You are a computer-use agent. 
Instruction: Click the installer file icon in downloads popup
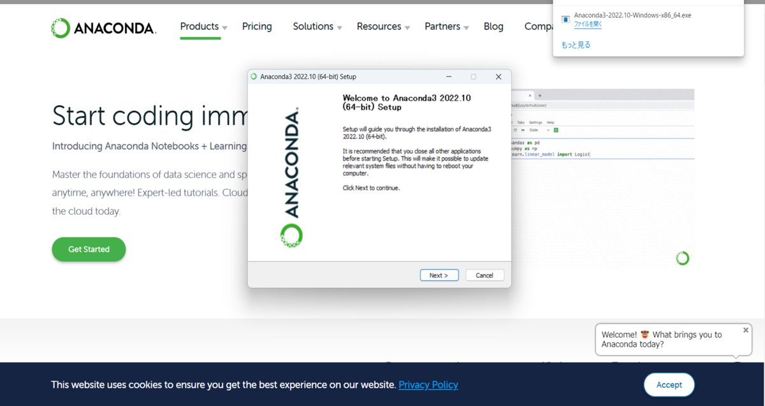(565, 19)
